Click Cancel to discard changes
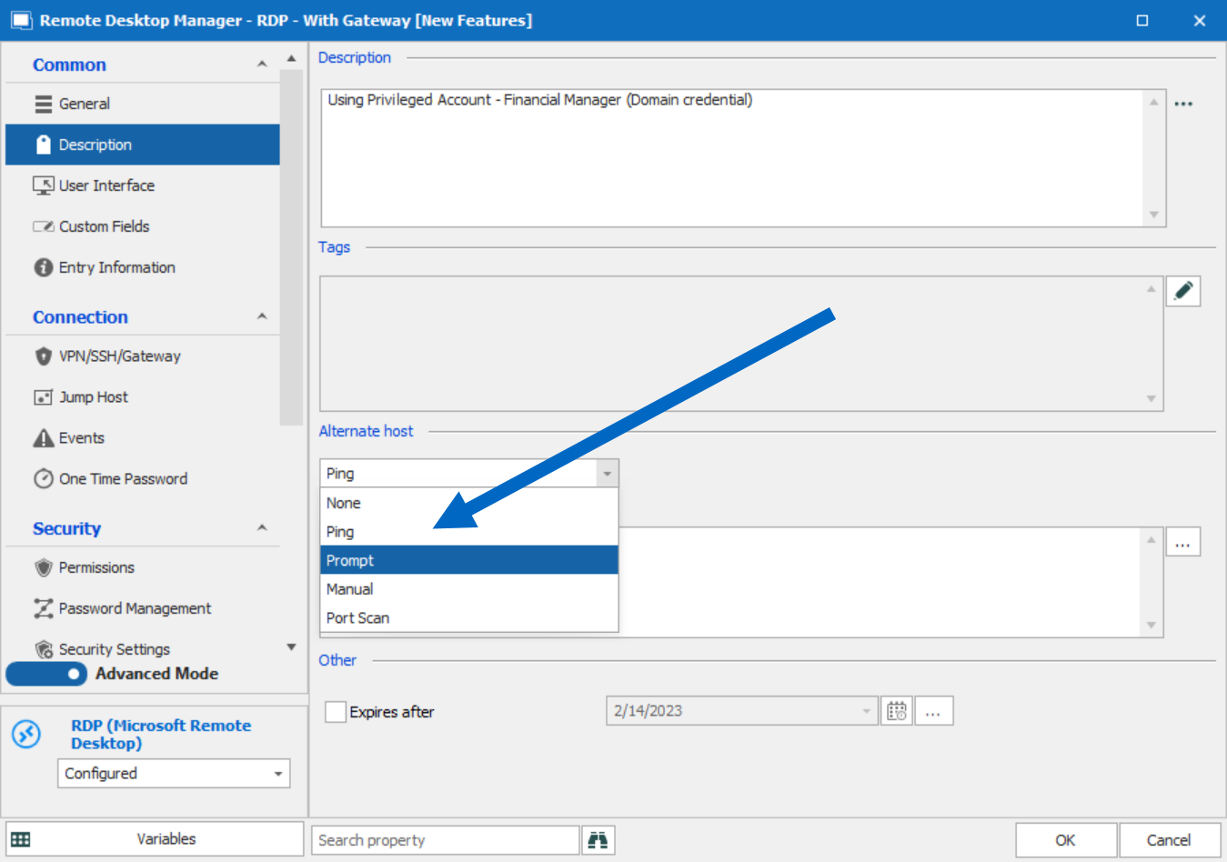Screen dimensions: 1227x862 [1168, 840]
